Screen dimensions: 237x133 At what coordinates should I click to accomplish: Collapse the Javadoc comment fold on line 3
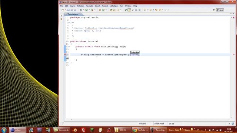point(69,23)
